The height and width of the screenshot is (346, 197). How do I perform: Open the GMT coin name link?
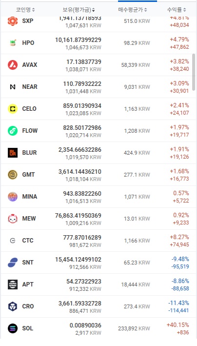point(28,175)
